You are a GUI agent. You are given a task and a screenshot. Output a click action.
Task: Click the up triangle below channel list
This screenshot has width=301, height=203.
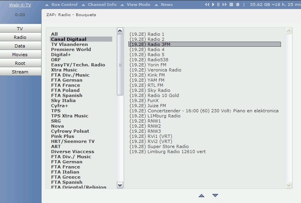click(201, 196)
